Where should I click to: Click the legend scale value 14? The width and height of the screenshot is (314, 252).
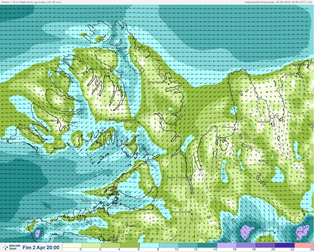[215, 249]
